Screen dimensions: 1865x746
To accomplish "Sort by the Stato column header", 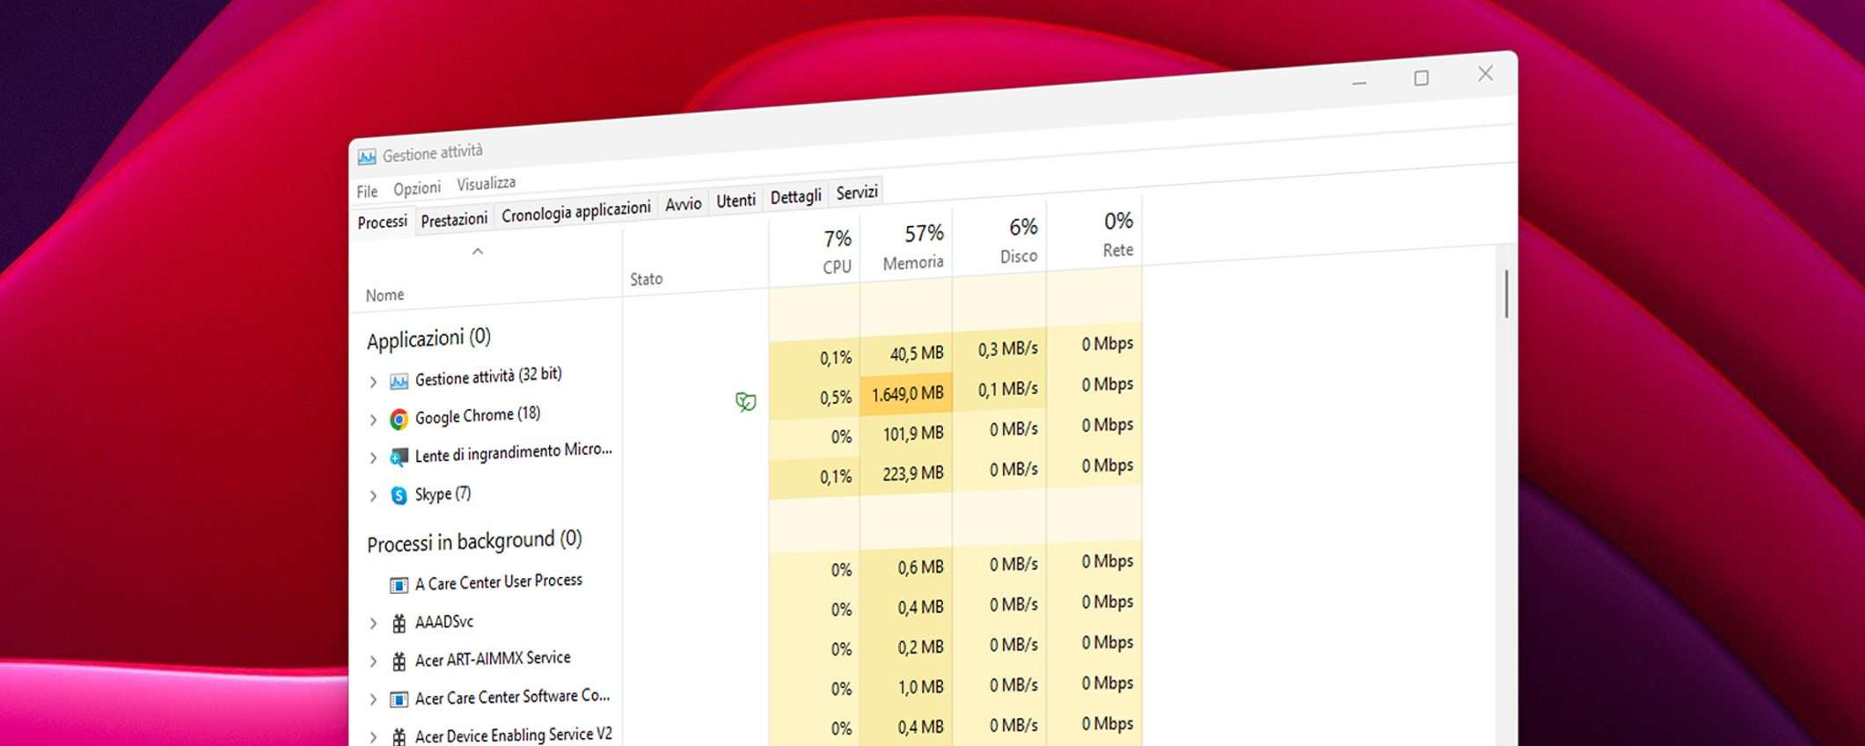I will [695, 260].
